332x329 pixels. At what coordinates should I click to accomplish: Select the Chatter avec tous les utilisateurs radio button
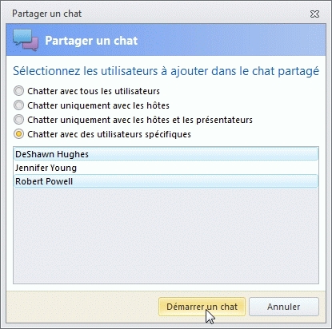[18, 91]
